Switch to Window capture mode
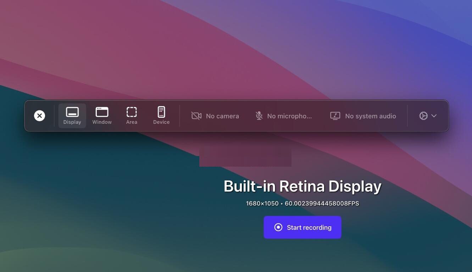 pos(102,116)
